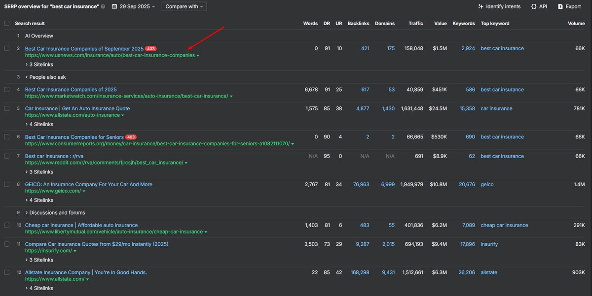The height and width of the screenshot is (296, 592).
Task: Check the box for the insurify.com result
Action: (x=7, y=244)
